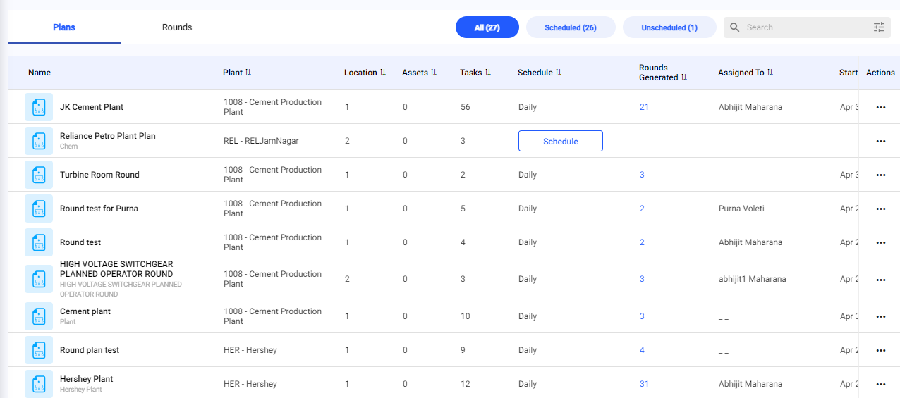Image resolution: width=900 pixels, height=398 pixels.
Task: Open actions menu for Cement plant row
Action: click(x=880, y=316)
